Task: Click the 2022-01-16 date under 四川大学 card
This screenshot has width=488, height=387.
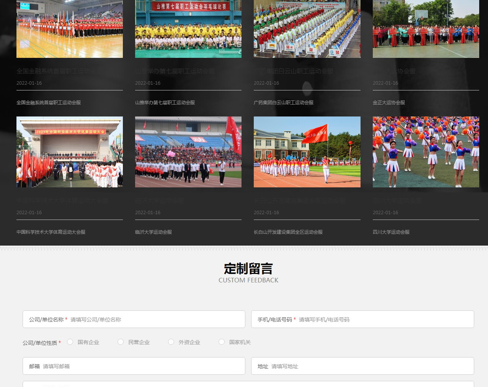Action: [385, 213]
